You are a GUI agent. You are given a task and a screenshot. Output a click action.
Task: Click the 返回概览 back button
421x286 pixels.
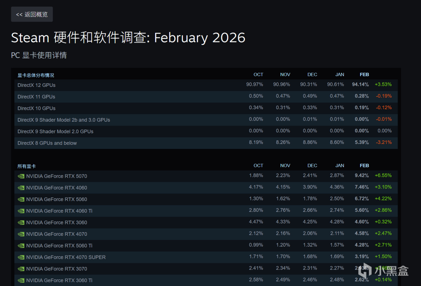32,14
